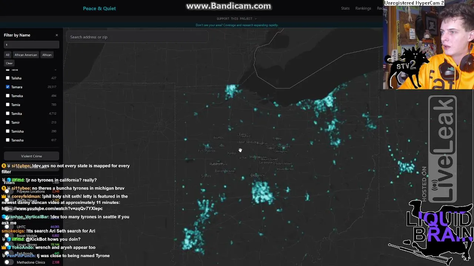Click the Mount Vernon map label
Screen dimensions: 474x266
tap(286, 169)
